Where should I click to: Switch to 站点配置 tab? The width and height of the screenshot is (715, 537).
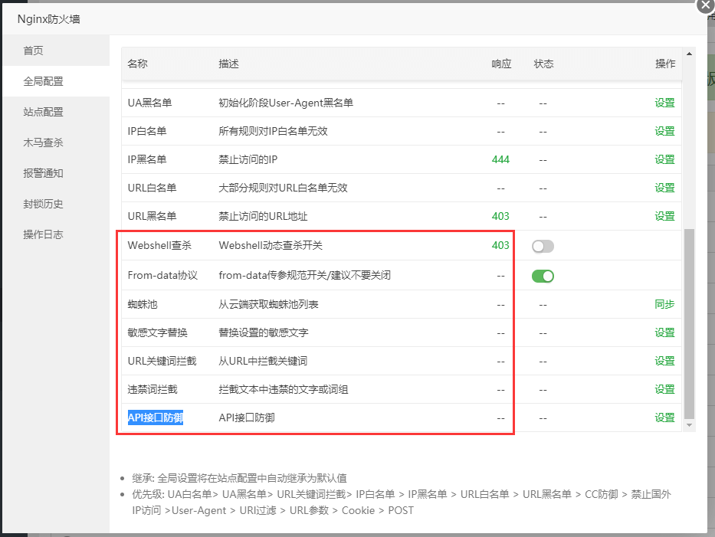click(x=56, y=112)
